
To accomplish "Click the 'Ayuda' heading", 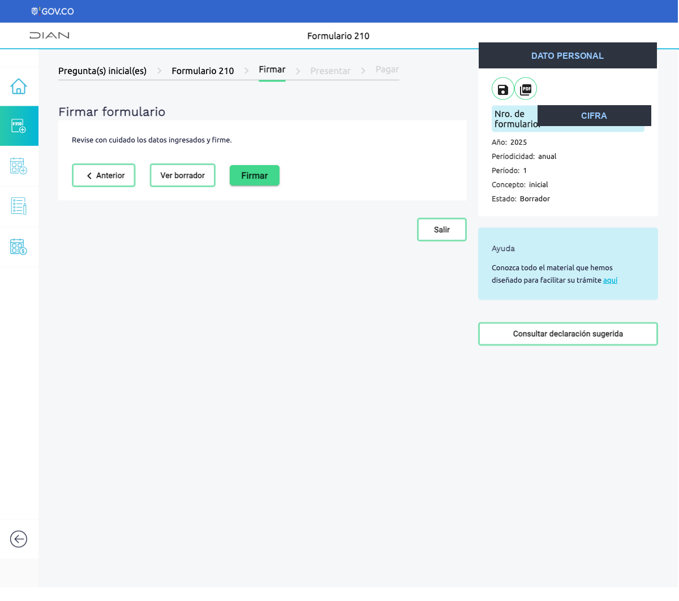I will click(503, 248).
